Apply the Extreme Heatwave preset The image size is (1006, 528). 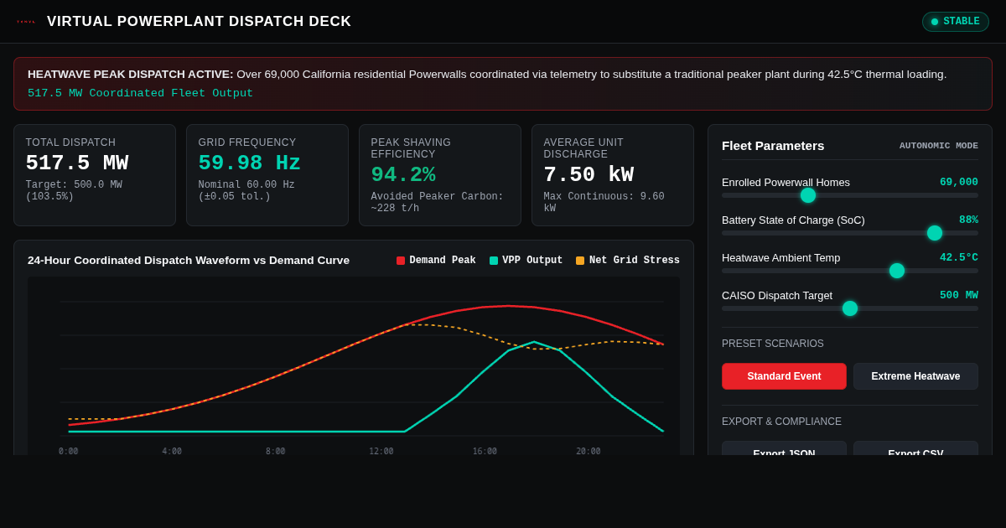point(915,376)
